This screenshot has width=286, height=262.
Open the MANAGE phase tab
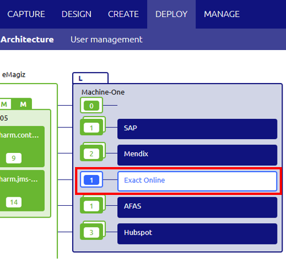coord(222,14)
